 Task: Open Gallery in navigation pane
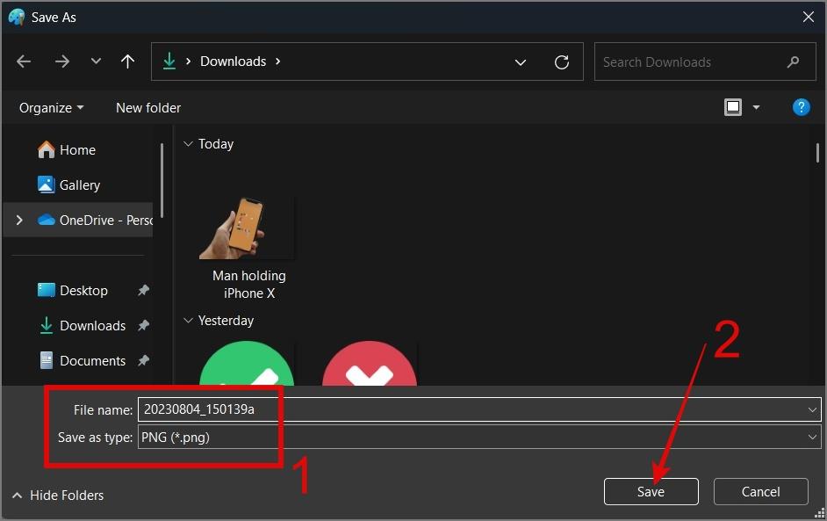80,185
